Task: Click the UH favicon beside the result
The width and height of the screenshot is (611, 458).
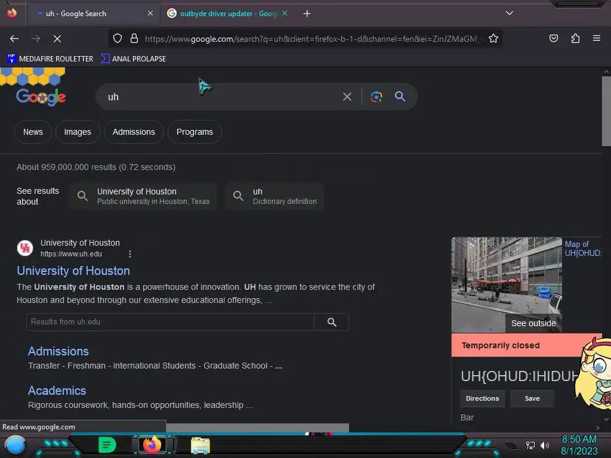Action: [25, 248]
